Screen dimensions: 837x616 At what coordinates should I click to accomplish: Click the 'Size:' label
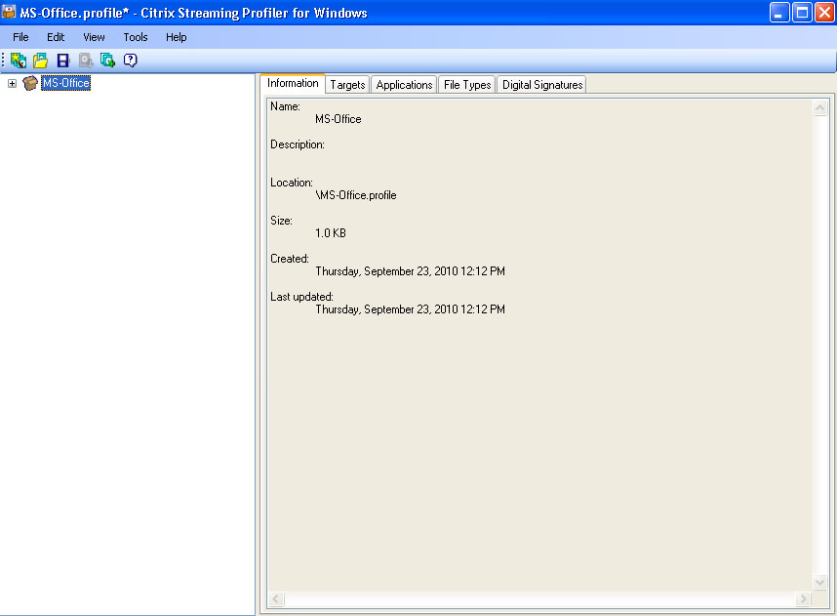coord(281,221)
